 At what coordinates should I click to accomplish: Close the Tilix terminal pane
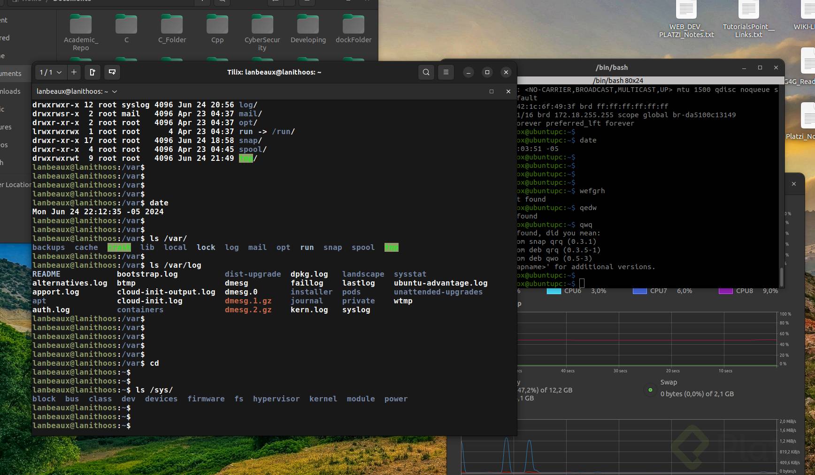(508, 91)
